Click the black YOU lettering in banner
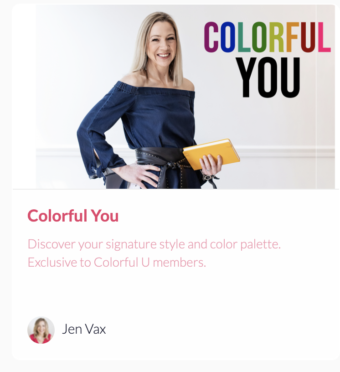 268,77
